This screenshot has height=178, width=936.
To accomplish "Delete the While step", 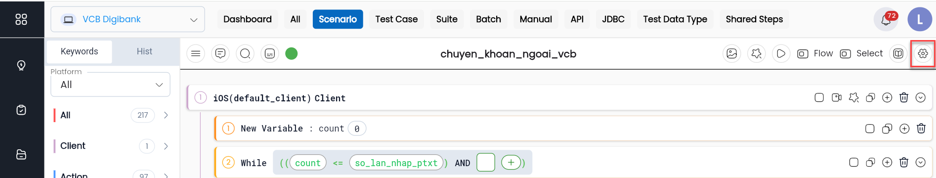I will point(904,162).
